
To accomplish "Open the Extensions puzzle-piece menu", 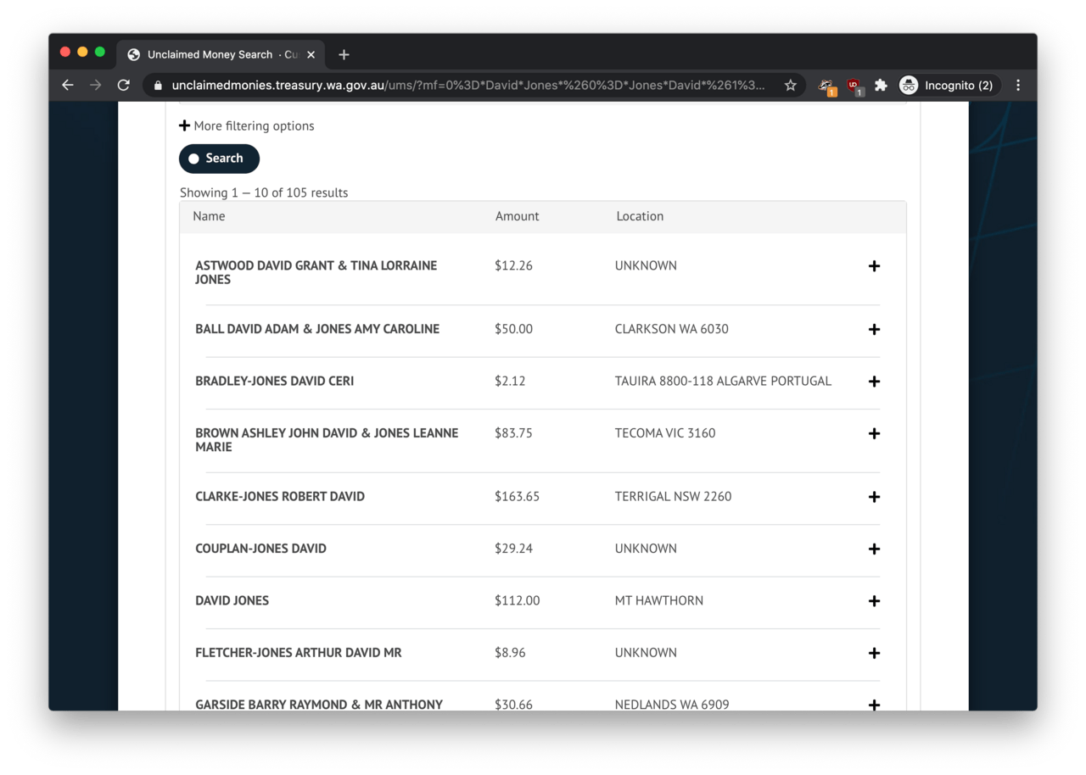I will (x=881, y=85).
